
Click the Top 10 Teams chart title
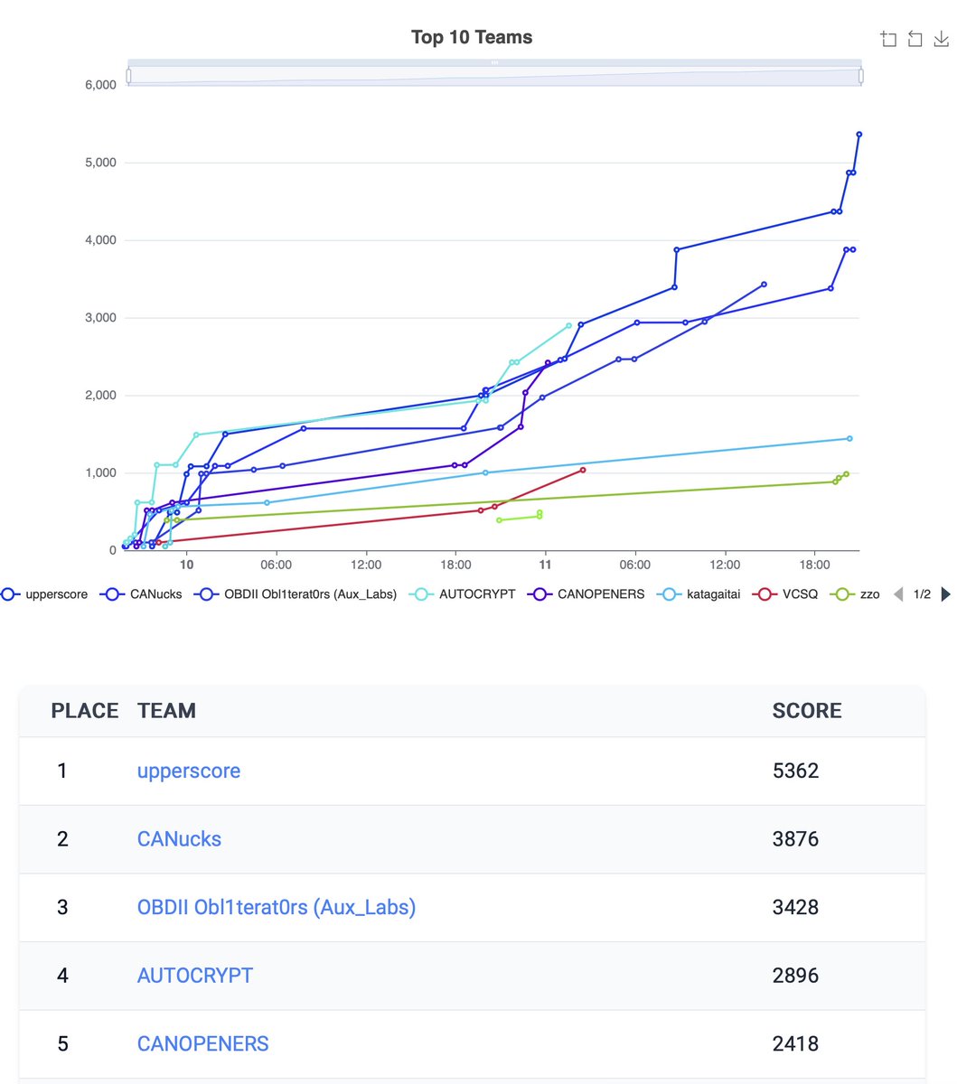pyautogui.click(x=472, y=37)
